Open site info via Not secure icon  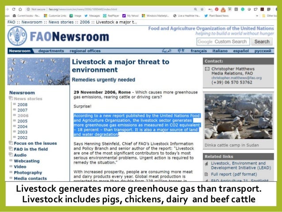point(28,9)
